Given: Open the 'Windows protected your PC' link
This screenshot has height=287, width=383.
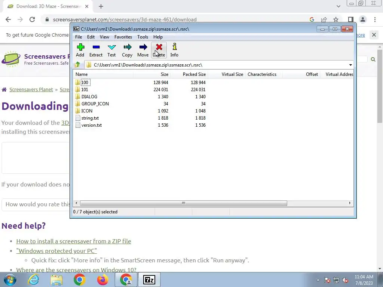Looking at the screenshot, I should 56,251.
